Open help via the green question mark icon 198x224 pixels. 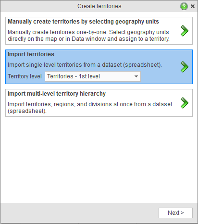pos(184,6)
